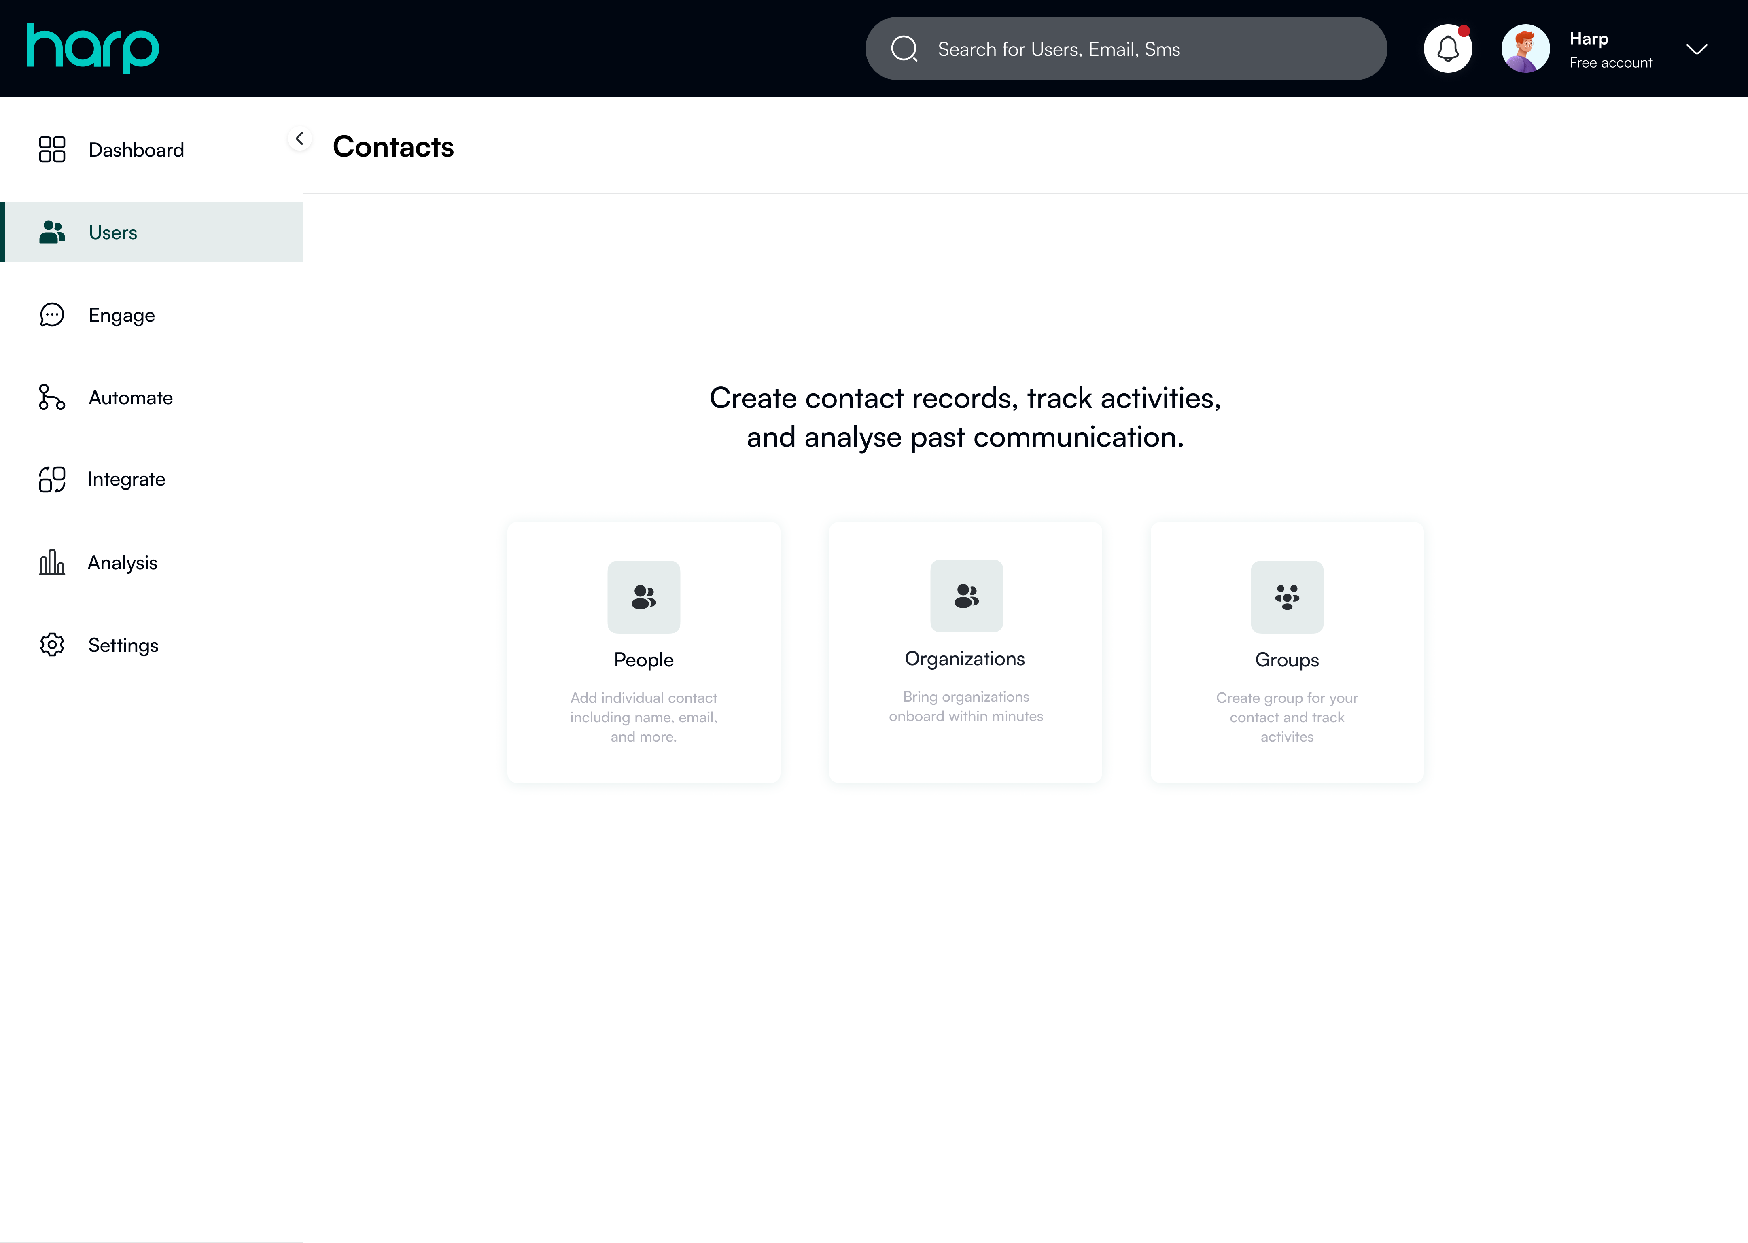This screenshot has width=1748, height=1243.
Task: Open the notifications bell
Action: pyautogui.click(x=1447, y=49)
